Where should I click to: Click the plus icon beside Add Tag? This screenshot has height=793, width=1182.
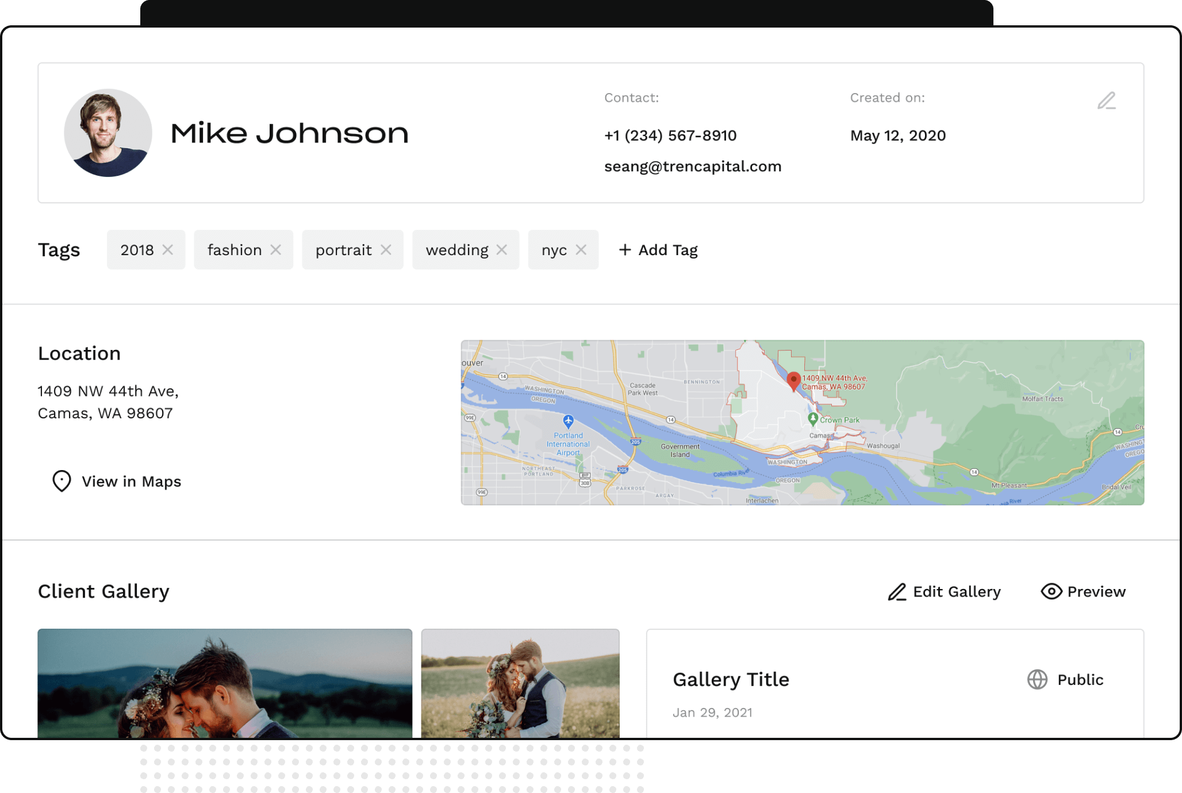coord(624,250)
